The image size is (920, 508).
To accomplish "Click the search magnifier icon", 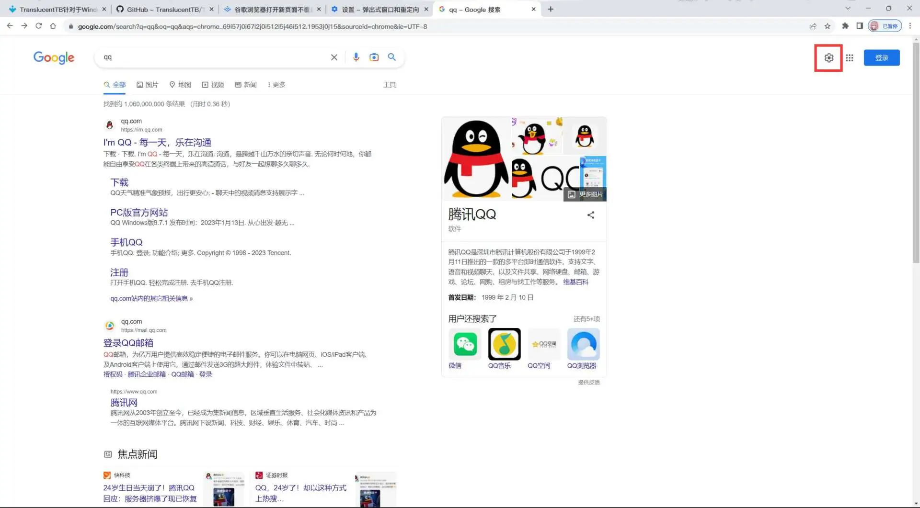I will point(392,57).
